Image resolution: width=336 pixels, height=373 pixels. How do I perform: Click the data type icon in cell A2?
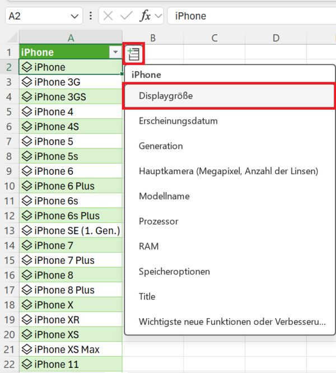(x=26, y=67)
